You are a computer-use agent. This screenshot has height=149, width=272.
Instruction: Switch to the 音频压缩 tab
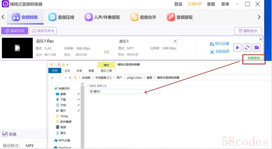62,17
